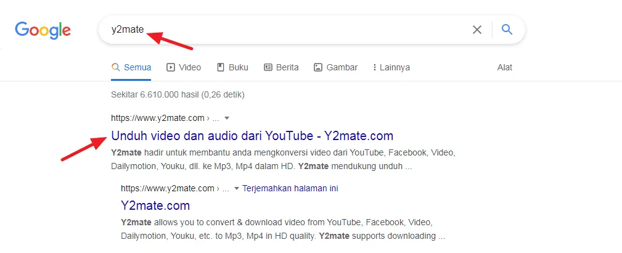Image resolution: width=622 pixels, height=253 pixels.
Task: Click the first https://www.y2mate.com URL text
Action: (x=158, y=118)
